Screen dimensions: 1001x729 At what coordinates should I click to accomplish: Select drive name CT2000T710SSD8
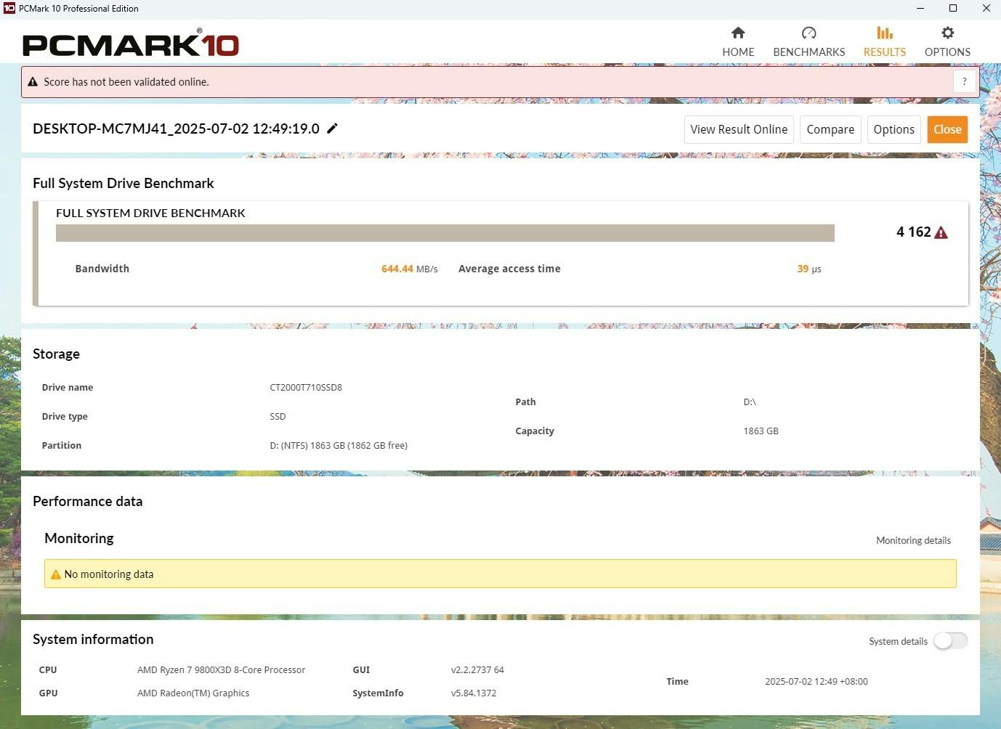coord(306,388)
